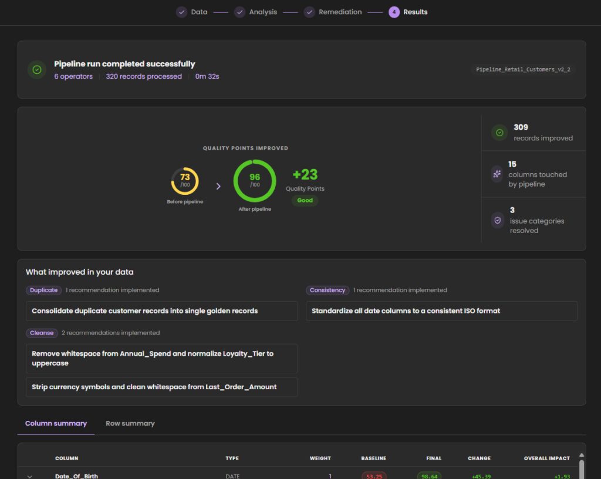Click the scrollbar up arrow in column table
601x479 pixels.
click(582, 456)
